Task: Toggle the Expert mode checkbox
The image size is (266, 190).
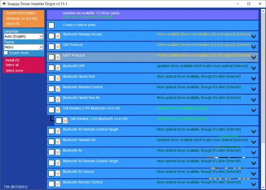Action: pyautogui.click(x=6, y=53)
